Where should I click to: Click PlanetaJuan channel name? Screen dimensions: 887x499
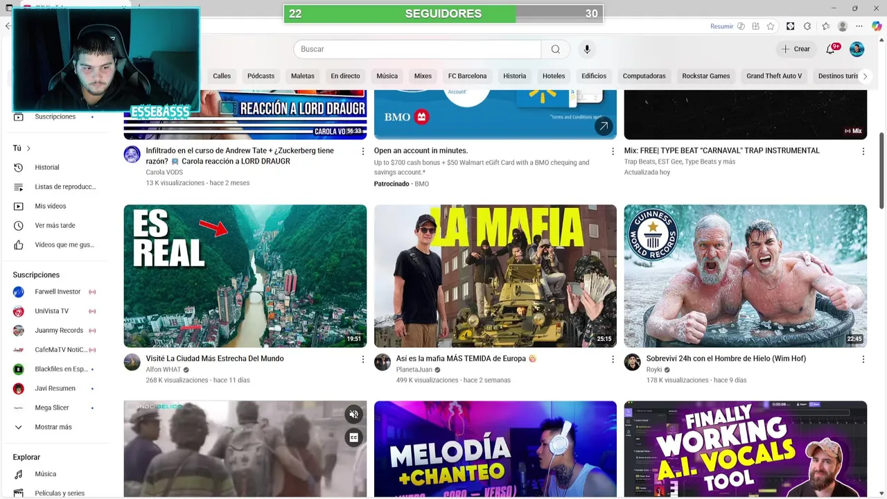(414, 370)
